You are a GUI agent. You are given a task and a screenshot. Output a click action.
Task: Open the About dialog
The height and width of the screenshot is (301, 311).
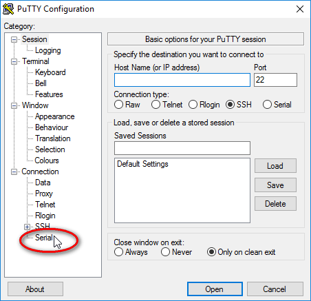coord(35,289)
